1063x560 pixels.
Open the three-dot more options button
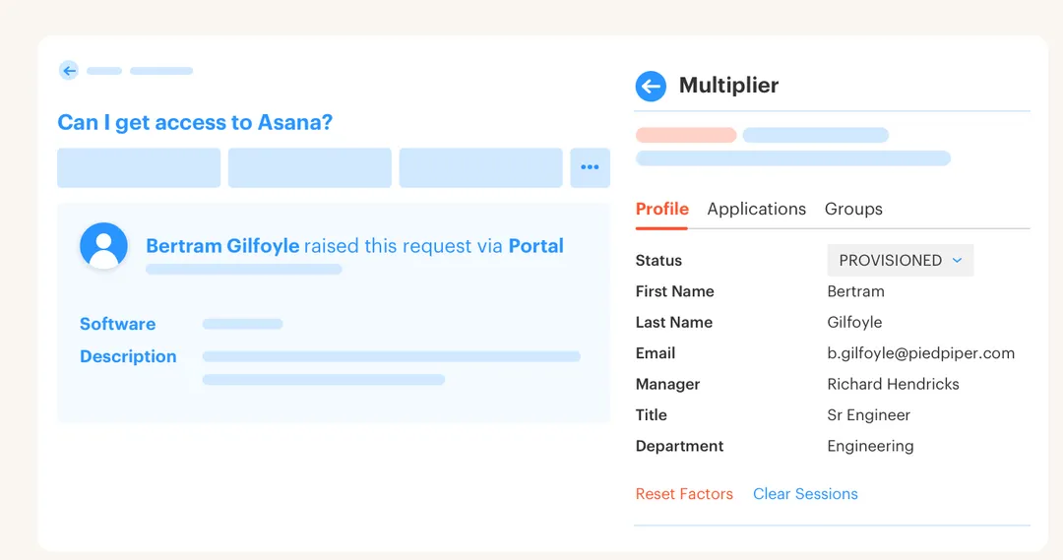point(590,167)
